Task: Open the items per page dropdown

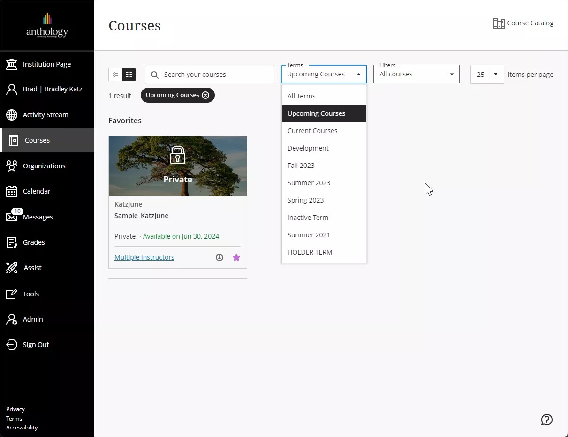Action: click(x=486, y=74)
